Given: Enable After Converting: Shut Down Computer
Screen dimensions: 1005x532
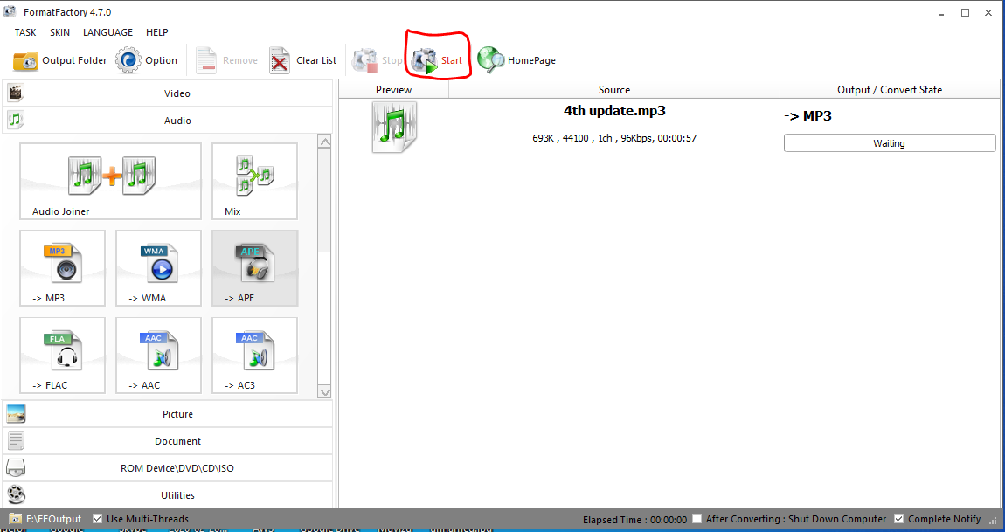Looking at the screenshot, I should pyautogui.click(x=697, y=519).
